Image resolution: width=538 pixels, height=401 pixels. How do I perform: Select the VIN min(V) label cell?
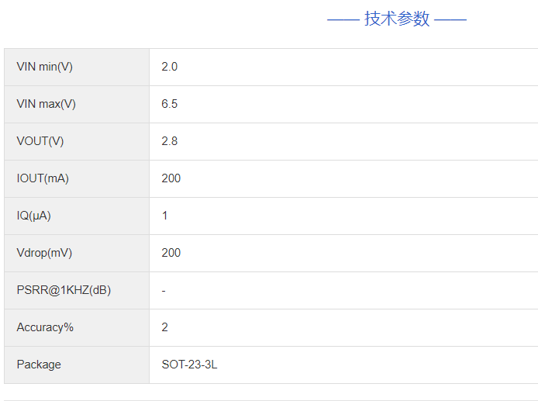[45, 67]
